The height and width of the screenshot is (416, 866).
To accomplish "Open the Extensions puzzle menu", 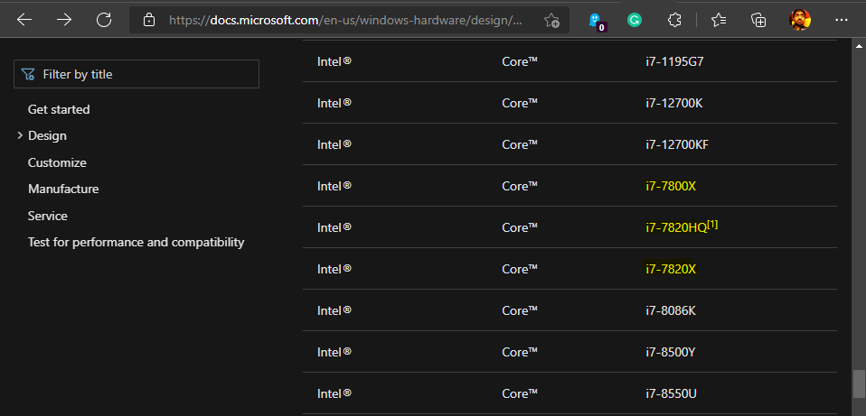I will pos(674,21).
